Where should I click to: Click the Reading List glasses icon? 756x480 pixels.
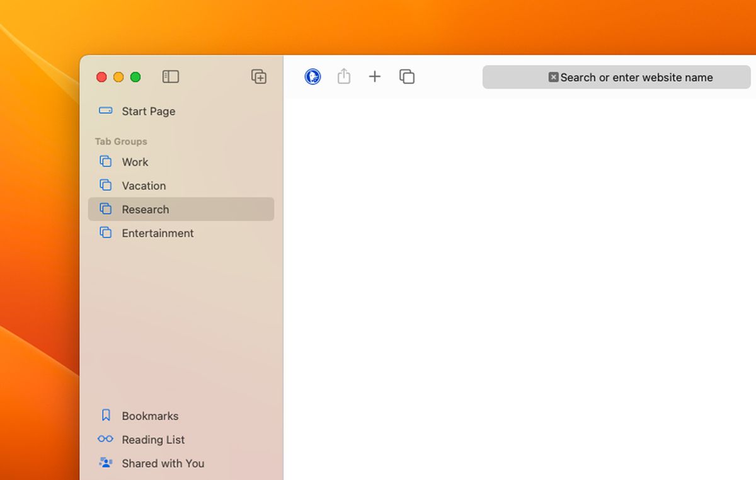pos(105,439)
